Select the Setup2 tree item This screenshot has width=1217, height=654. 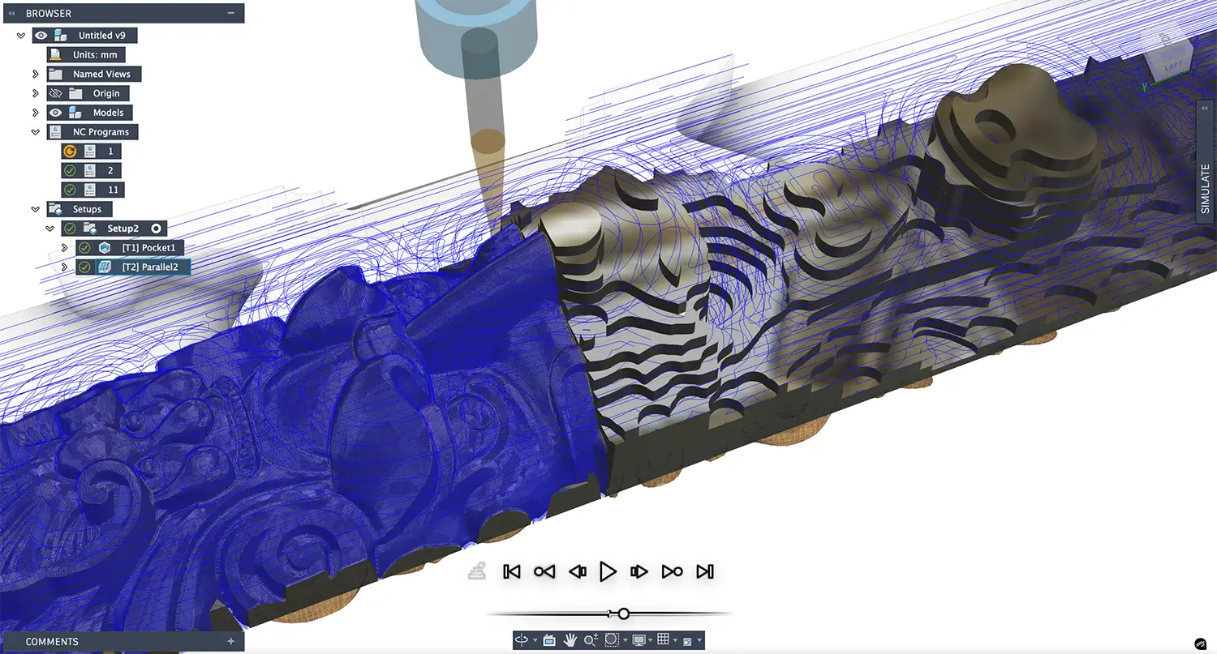[x=114, y=229]
